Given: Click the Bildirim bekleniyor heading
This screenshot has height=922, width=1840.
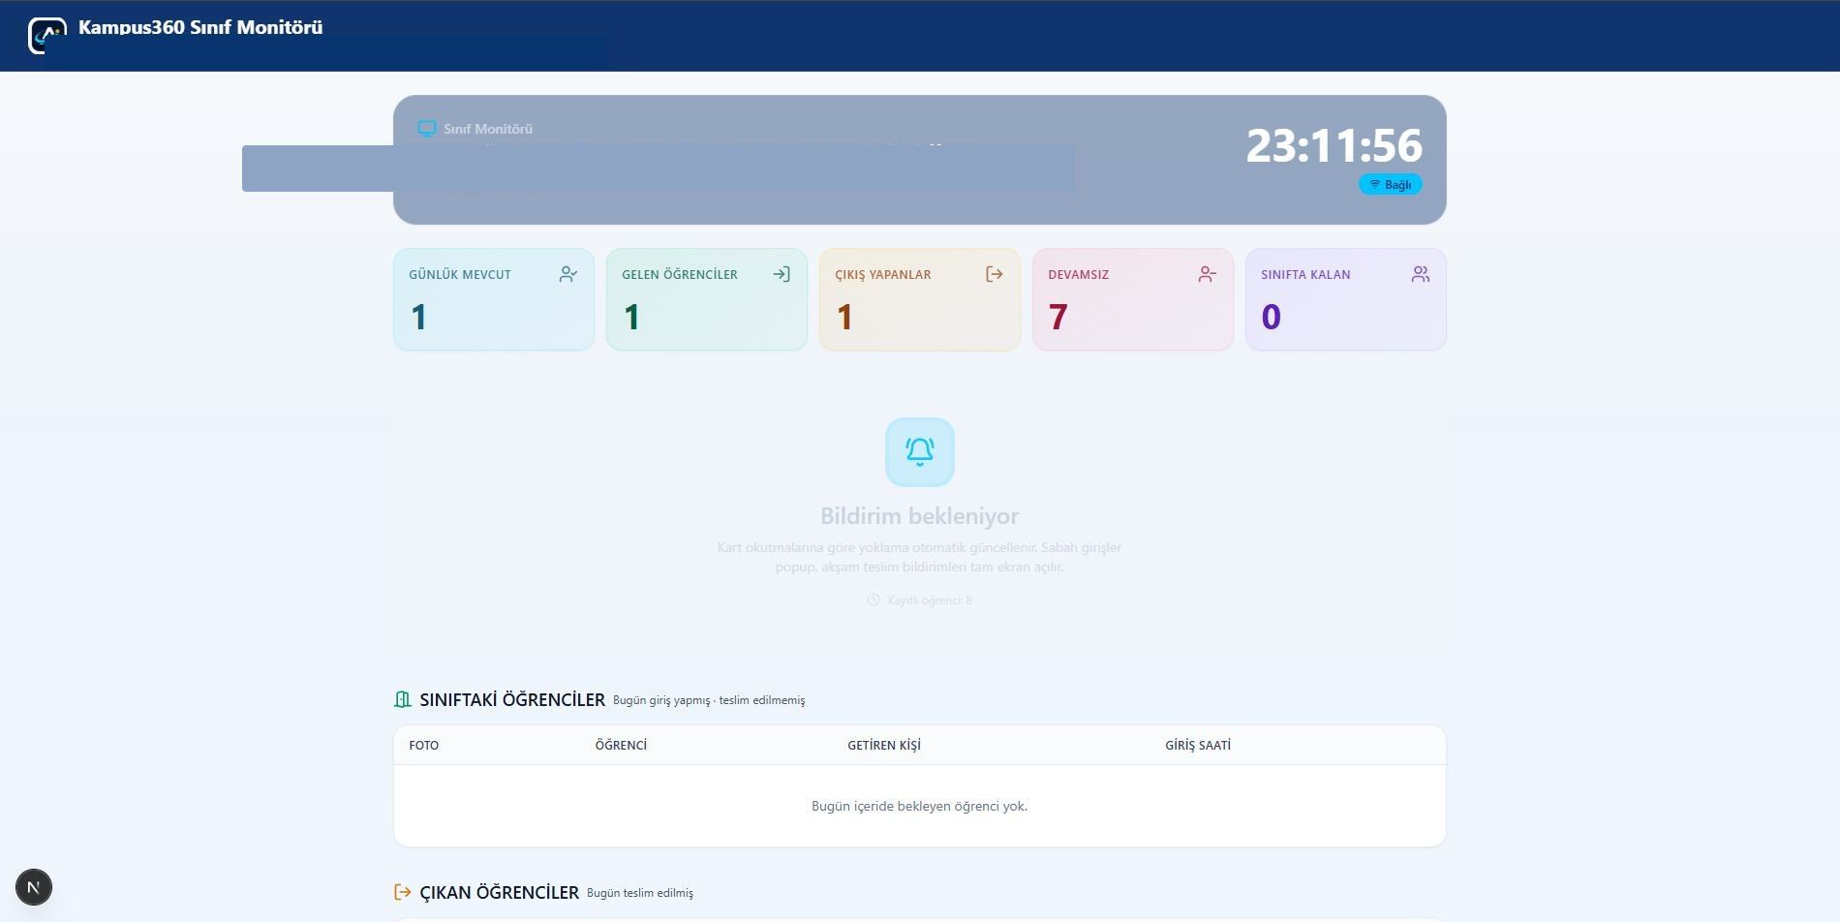Looking at the screenshot, I should pyautogui.click(x=920, y=516).
